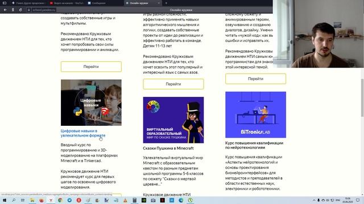Open link Цифровые навыки в увлекательном формате
This screenshot has height=204, width=364.
point(83,133)
